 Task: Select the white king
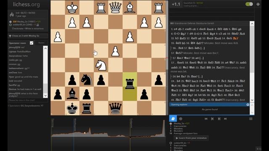pyautogui.click(x=72, y=8)
